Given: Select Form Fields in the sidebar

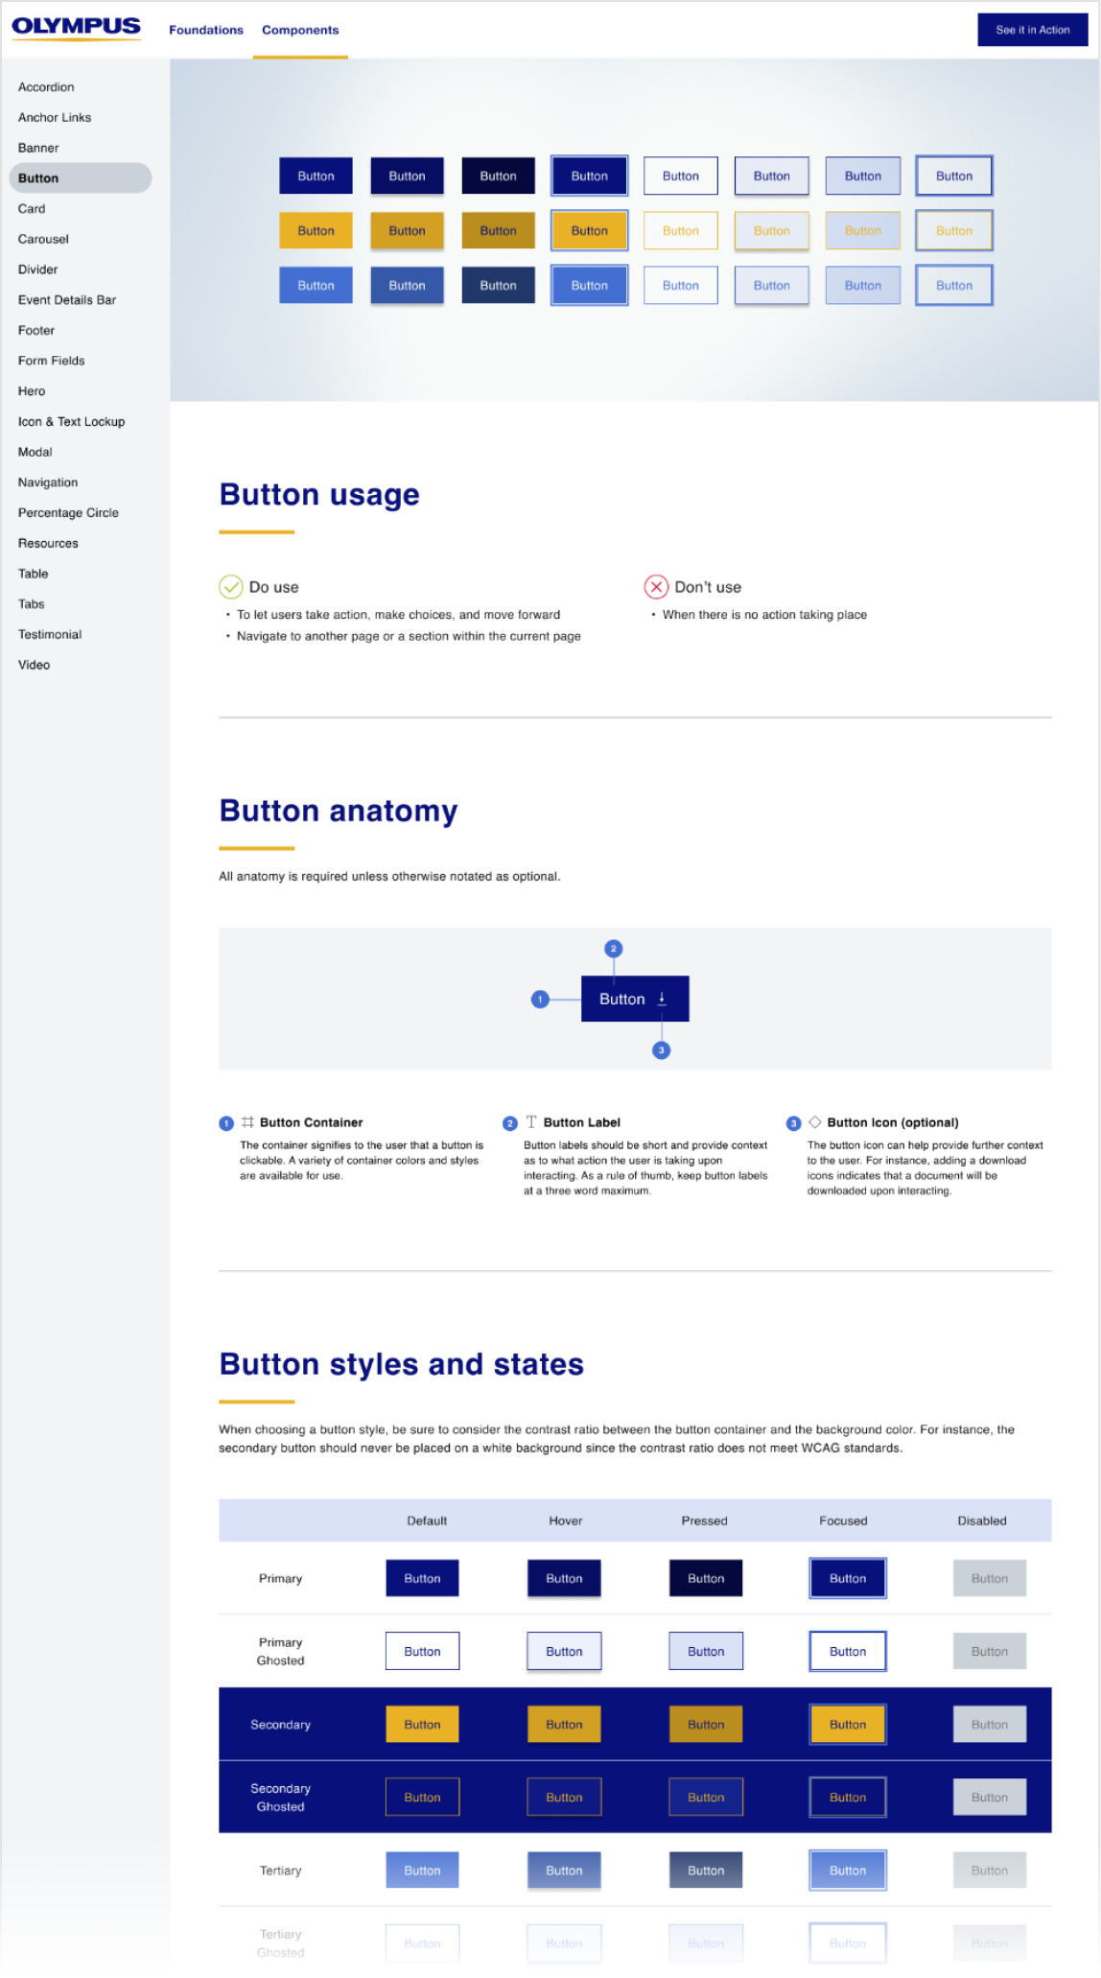Looking at the screenshot, I should (52, 360).
